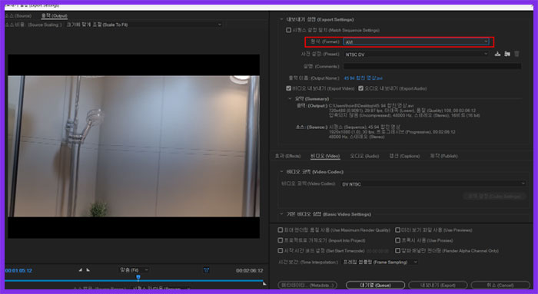This screenshot has height=294, width=538.
Task: Click the total duration 00:02:06:12
Action: pos(250,270)
